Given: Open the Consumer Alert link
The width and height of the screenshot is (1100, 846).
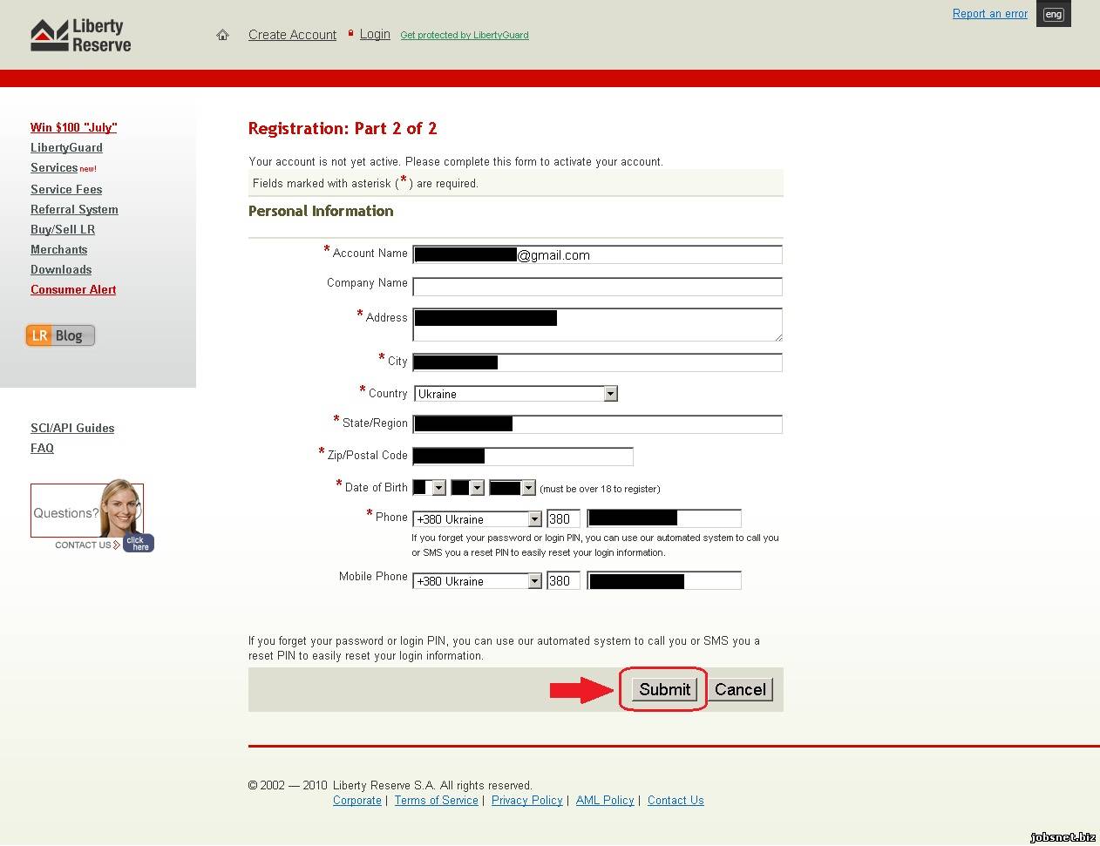Looking at the screenshot, I should coord(73,289).
